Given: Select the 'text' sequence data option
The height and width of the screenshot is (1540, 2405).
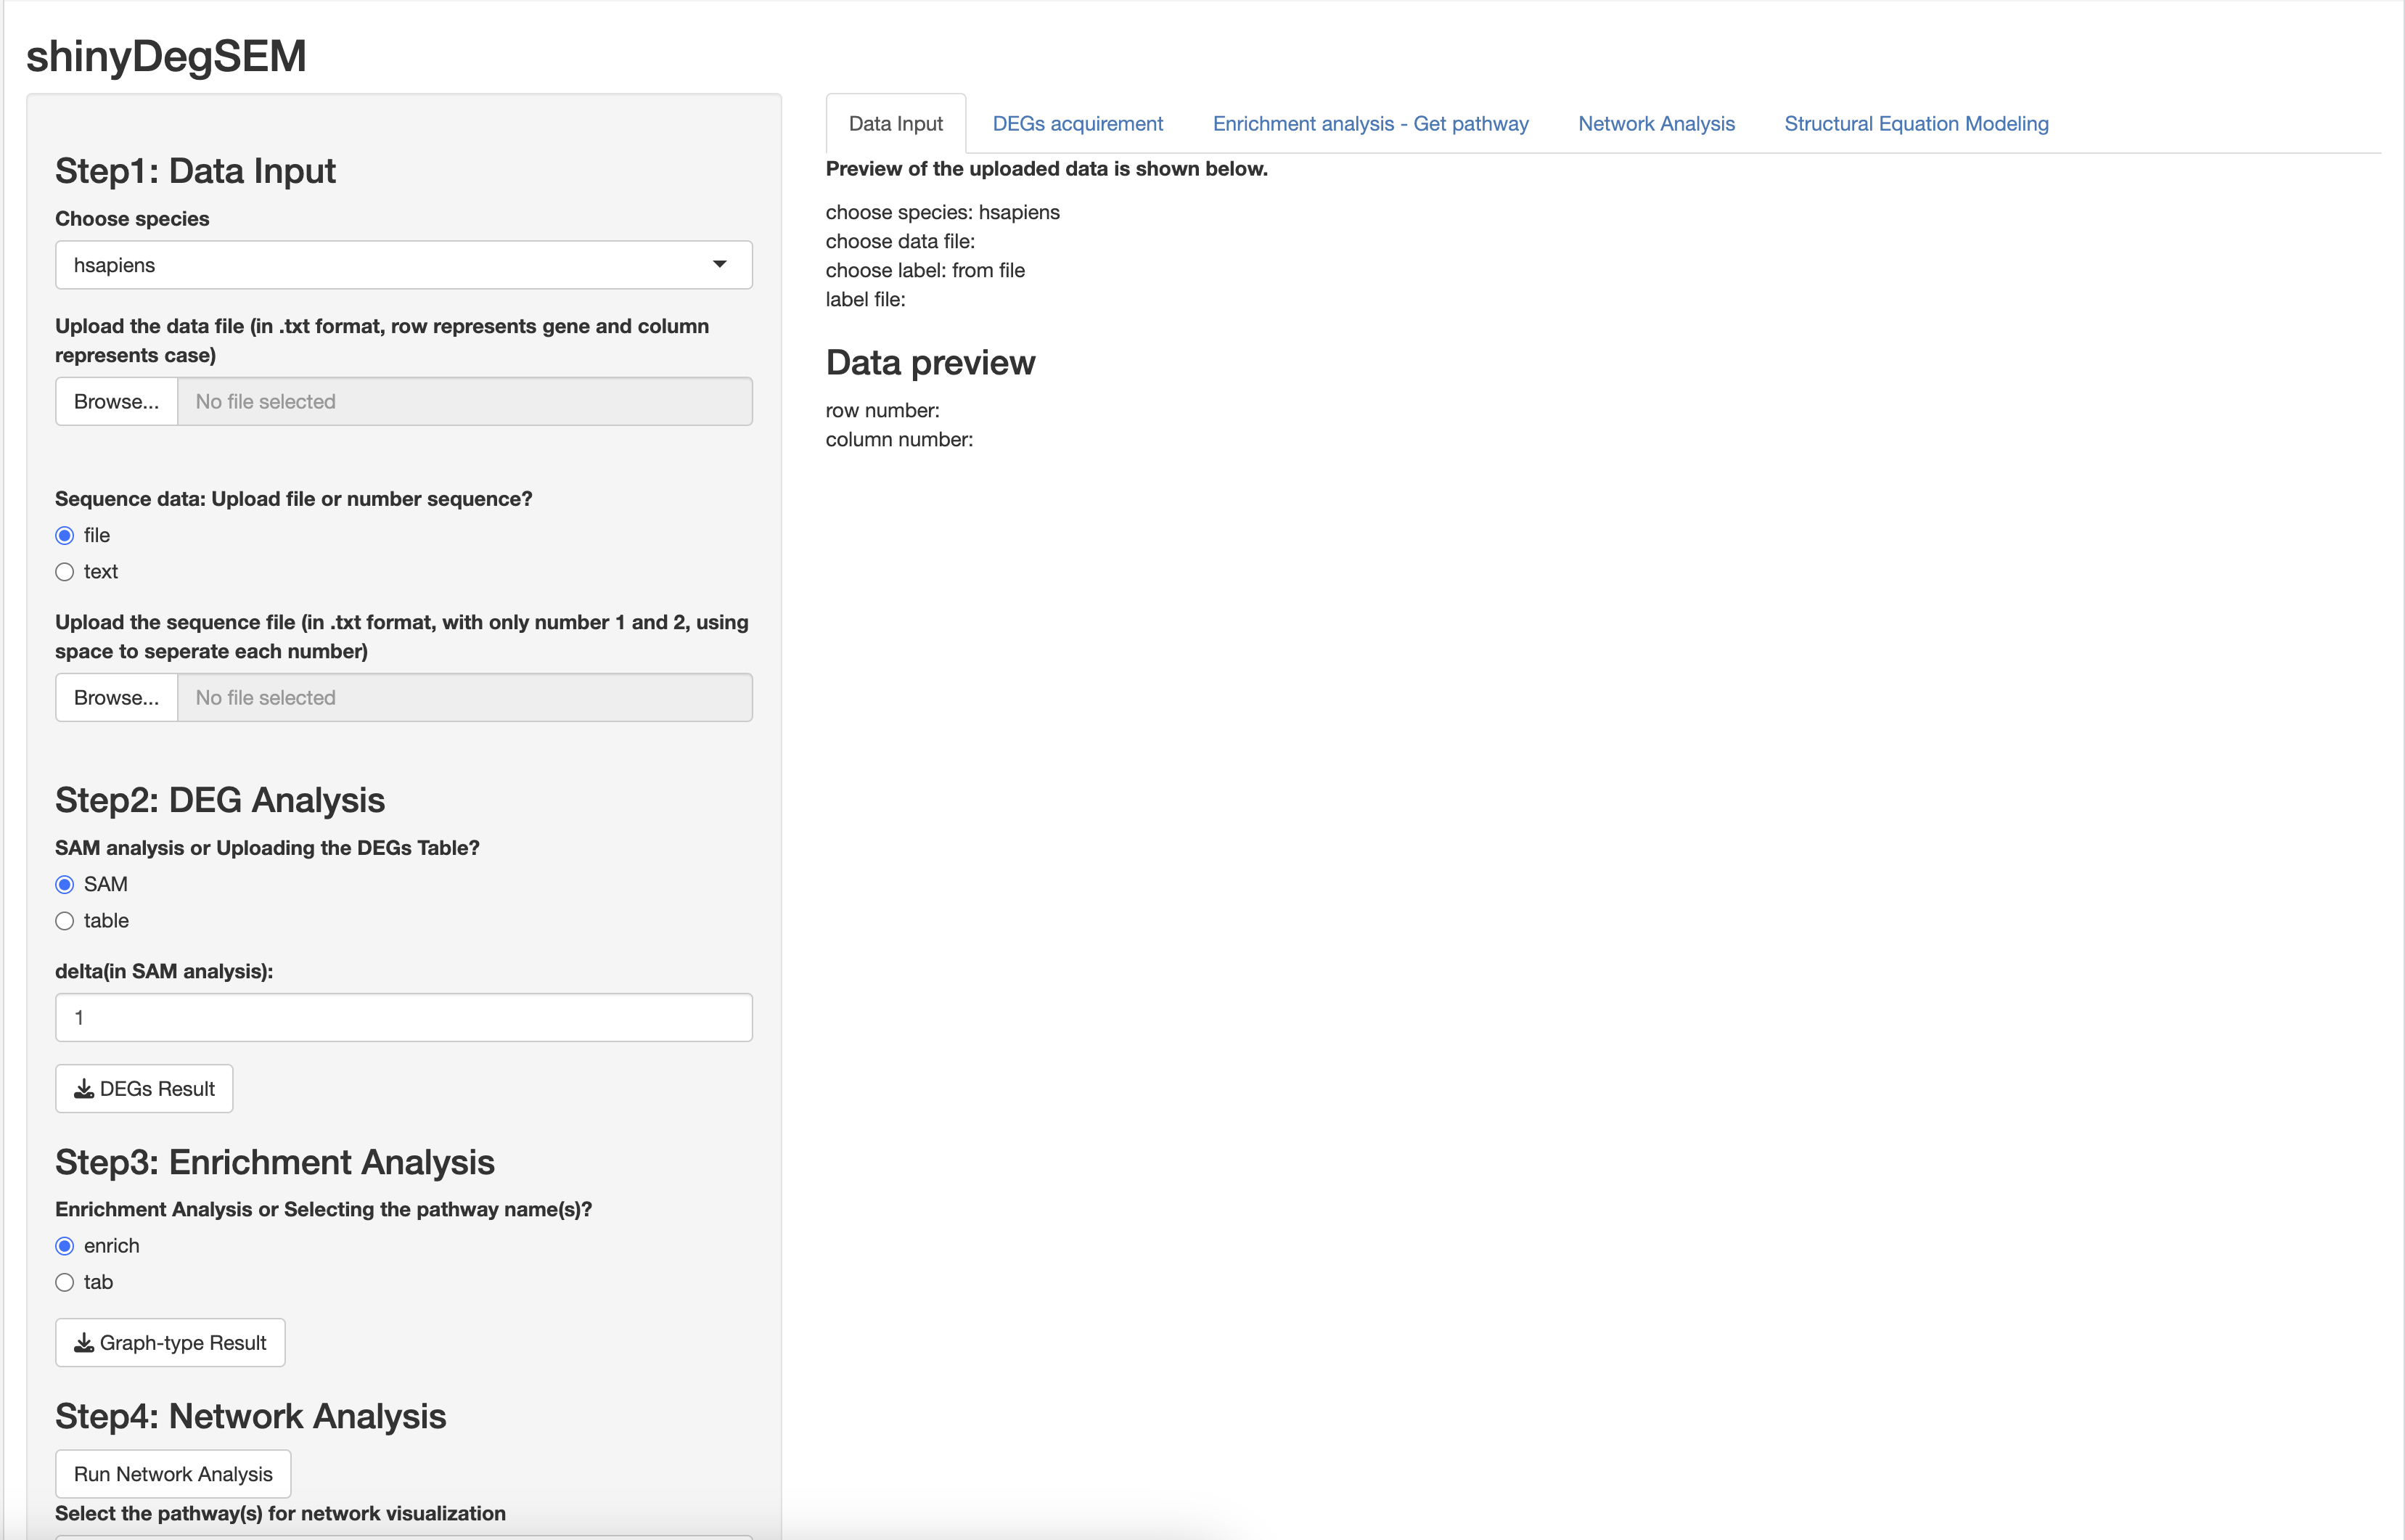Looking at the screenshot, I should (64, 571).
